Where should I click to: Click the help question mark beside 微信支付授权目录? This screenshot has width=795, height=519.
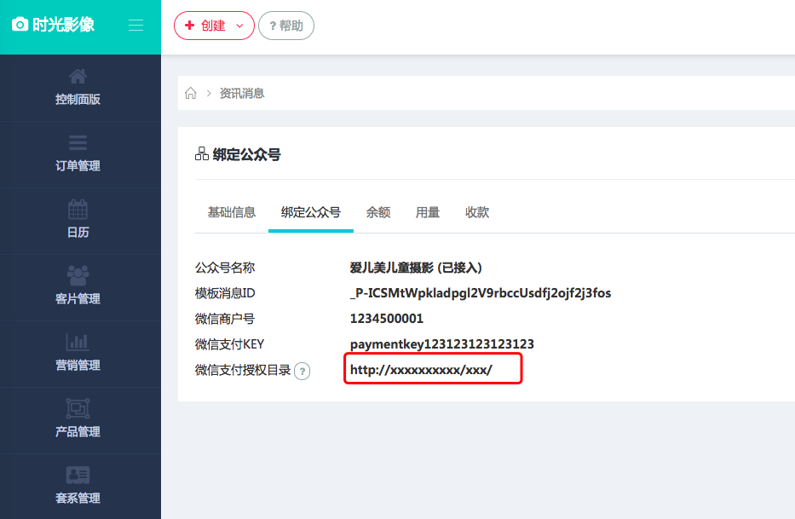click(x=302, y=371)
